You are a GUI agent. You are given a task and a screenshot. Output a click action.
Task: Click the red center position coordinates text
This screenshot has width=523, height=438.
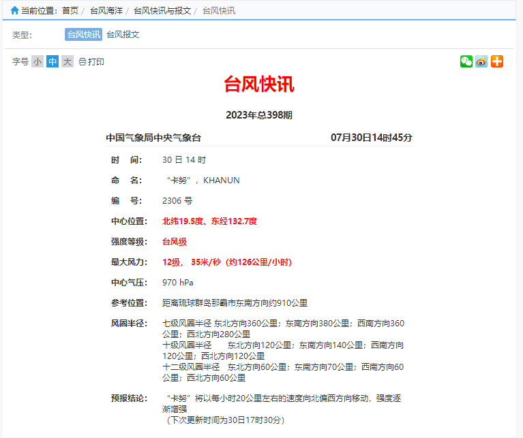click(209, 221)
